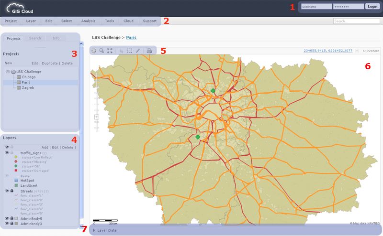
Task: Open the Select menu
Action: pos(67,21)
